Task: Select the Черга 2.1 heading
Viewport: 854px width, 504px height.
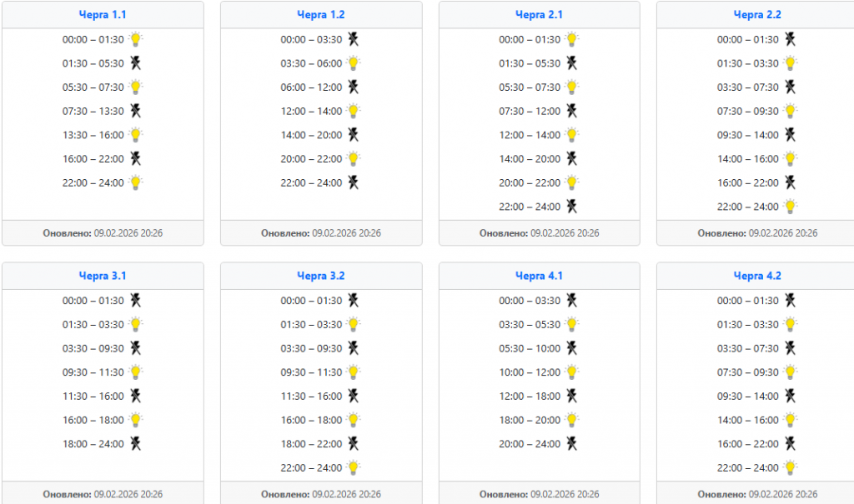Action: [540, 15]
